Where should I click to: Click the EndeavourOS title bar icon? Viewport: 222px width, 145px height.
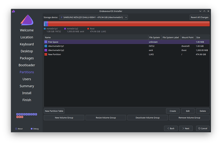(x=14, y=11)
